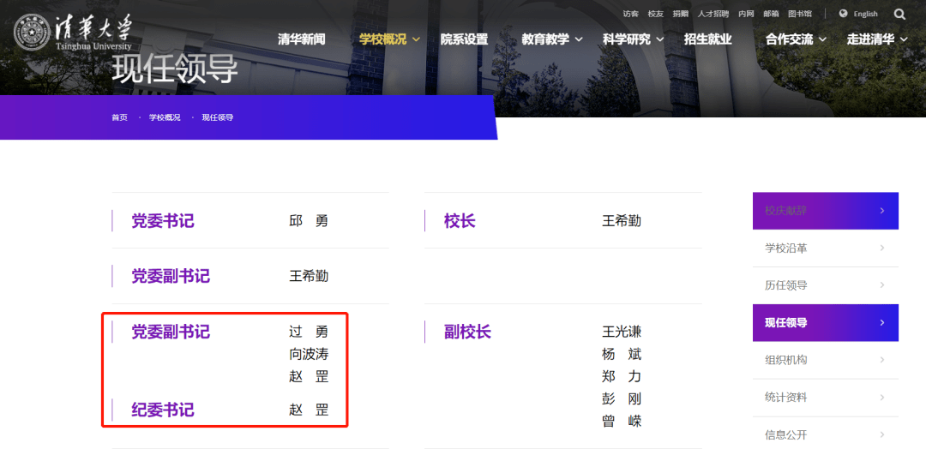The image size is (926, 449).
Task: Expand the 科学研究 dropdown arrow
Action: [659, 40]
